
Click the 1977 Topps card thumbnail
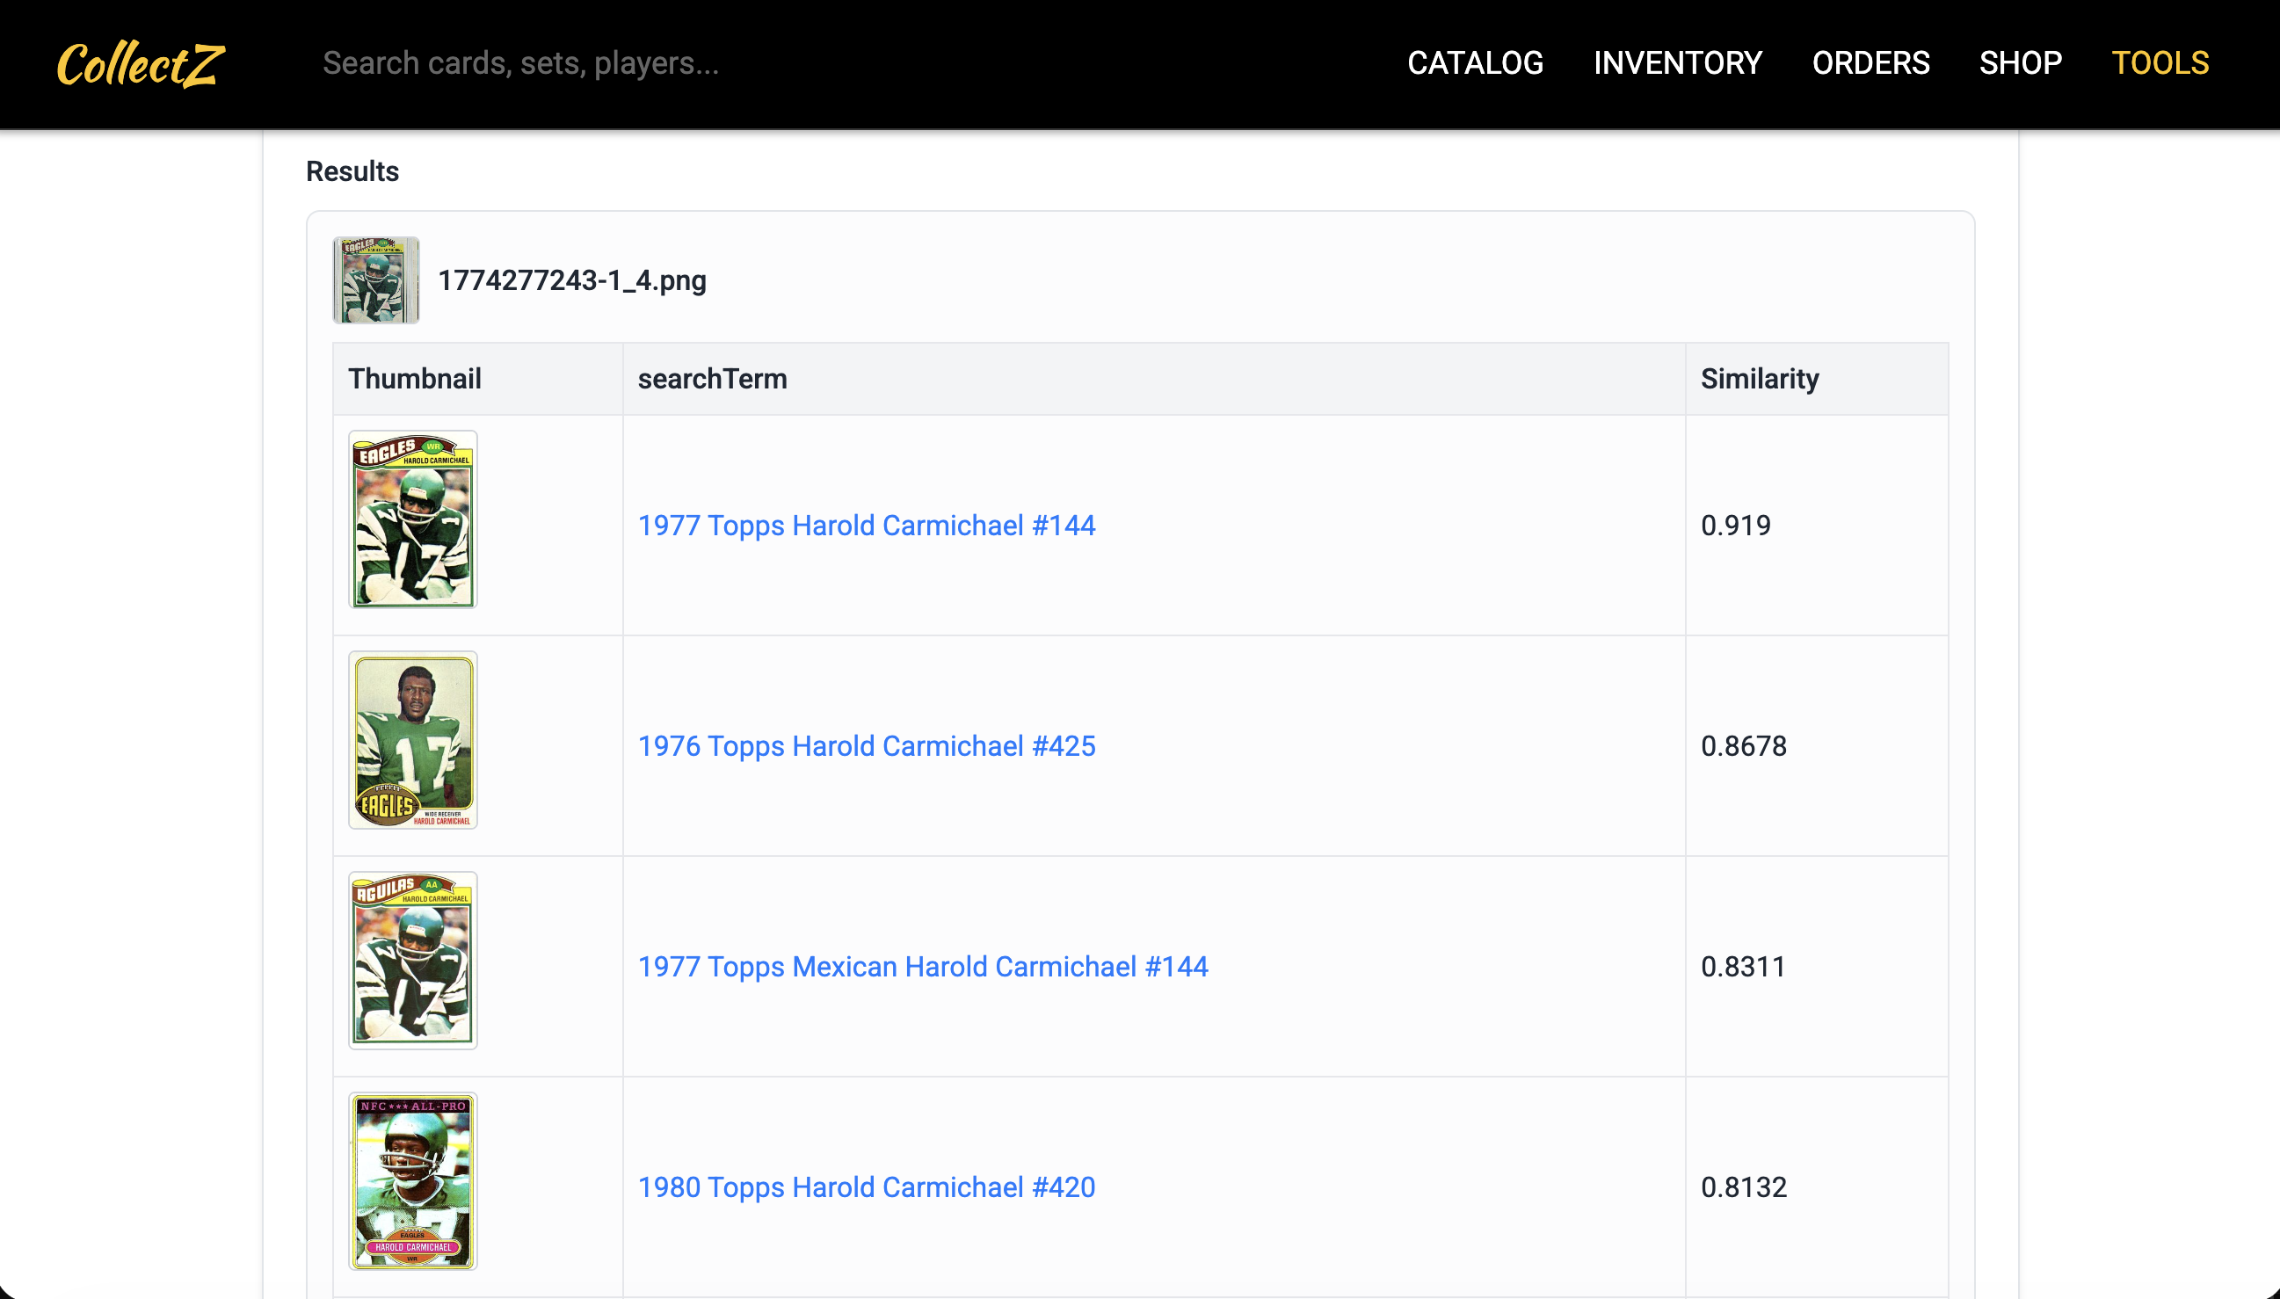(412, 519)
